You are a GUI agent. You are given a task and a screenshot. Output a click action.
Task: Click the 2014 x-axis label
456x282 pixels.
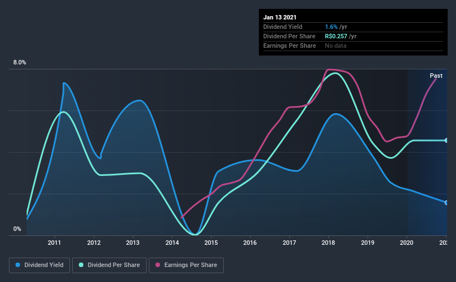tap(172, 243)
